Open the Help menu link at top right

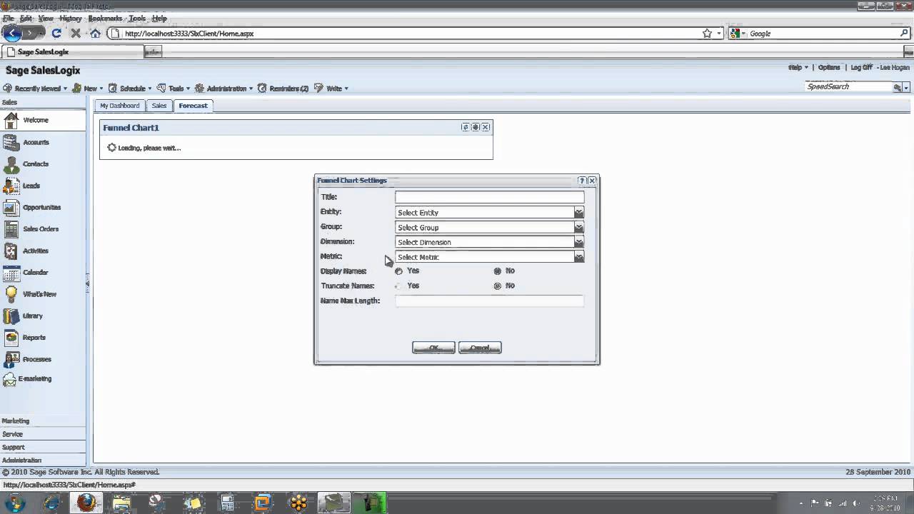(798, 67)
